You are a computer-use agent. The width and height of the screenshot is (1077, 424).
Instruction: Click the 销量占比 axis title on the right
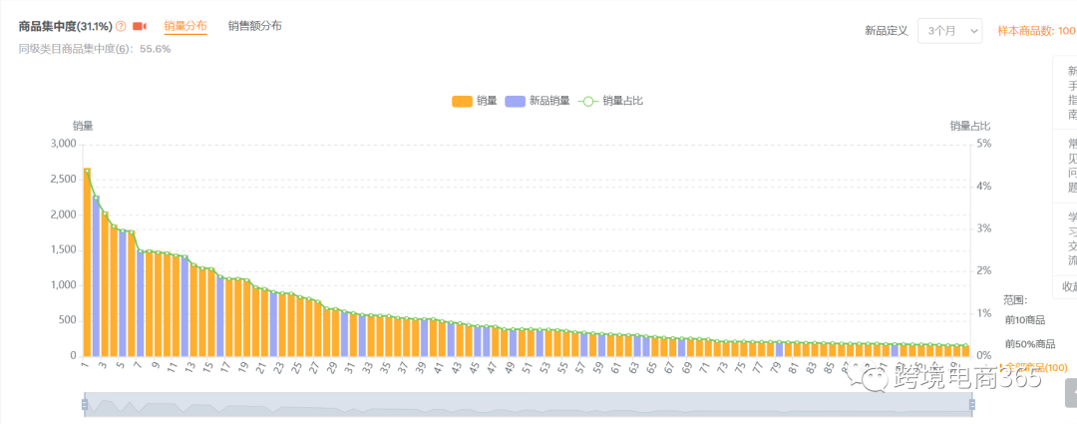(x=970, y=126)
